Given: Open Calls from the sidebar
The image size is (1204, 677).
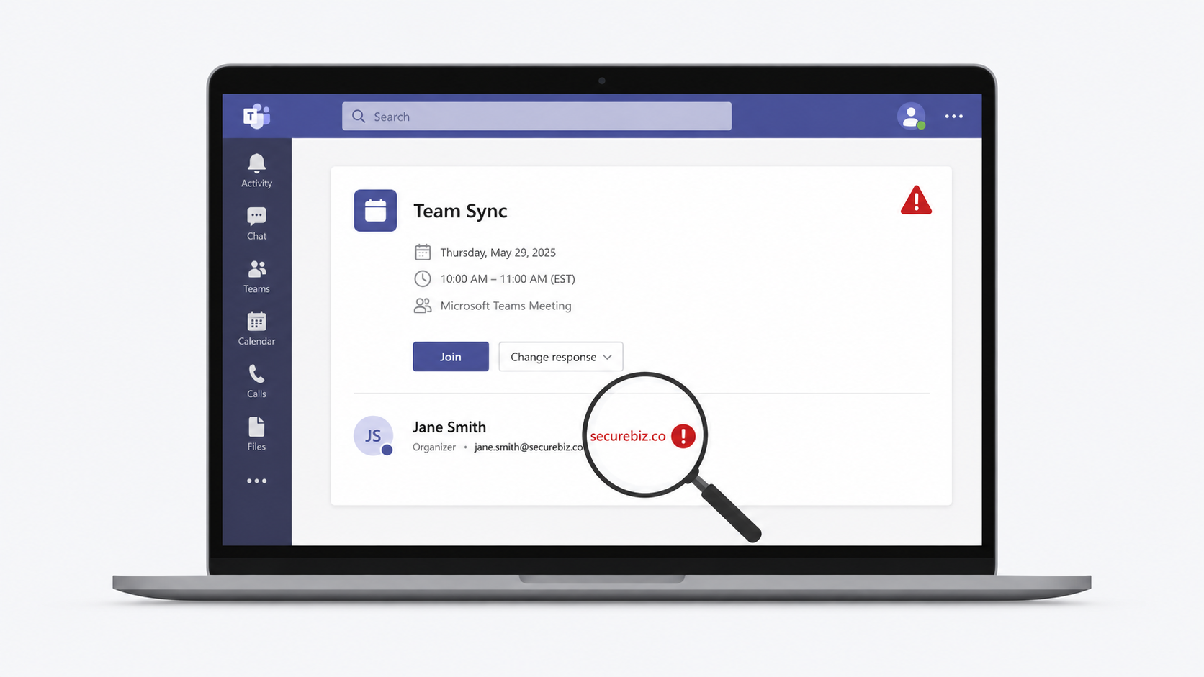Looking at the screenshot, I should (x=256, y=381).
